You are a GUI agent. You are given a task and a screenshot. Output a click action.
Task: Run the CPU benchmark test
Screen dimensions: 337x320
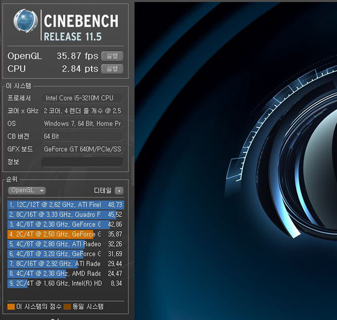click(112, 69)
